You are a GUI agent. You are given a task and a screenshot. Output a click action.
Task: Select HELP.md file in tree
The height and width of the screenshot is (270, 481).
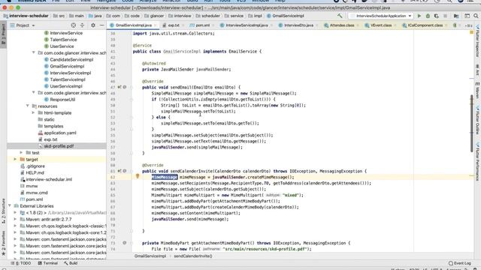pos(35,172)
